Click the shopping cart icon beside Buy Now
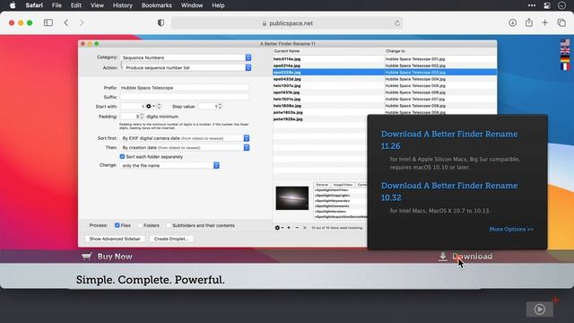574x323 pixels. pos(87,257)
